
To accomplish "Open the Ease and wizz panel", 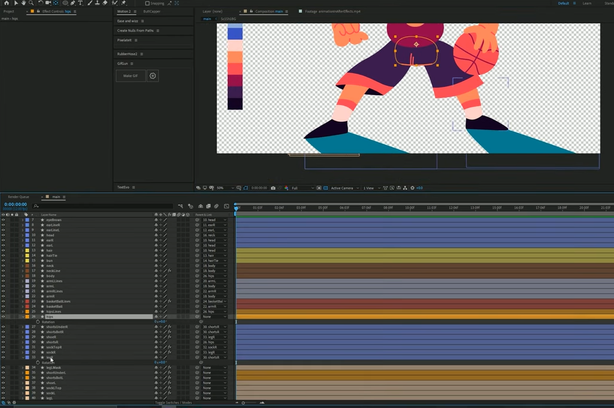I will 128,21.
